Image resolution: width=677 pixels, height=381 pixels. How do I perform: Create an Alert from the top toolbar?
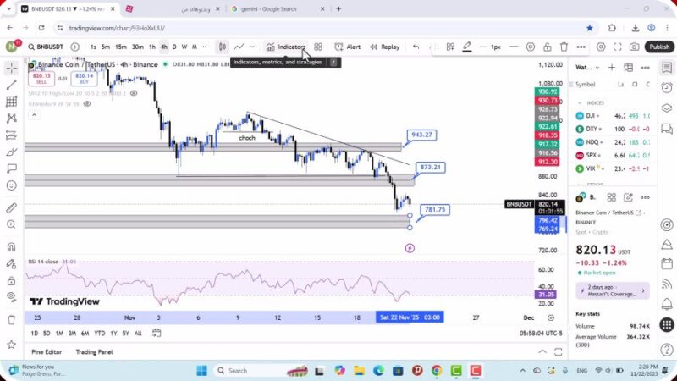[348, 47]
